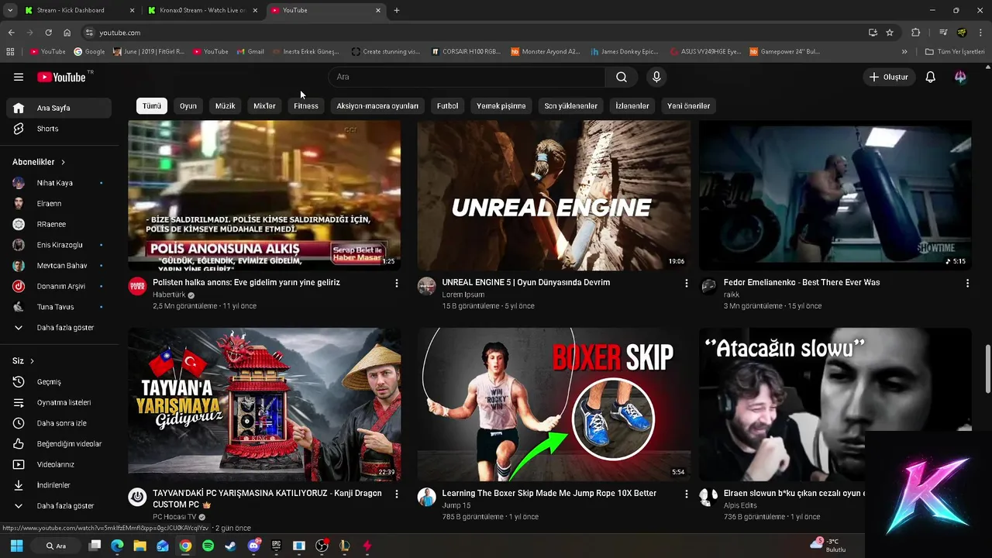Open Tayvan'a Yarışmaya Gidiyoruz thumbnail
Image resolution: width=992 pixels, height=558 pixels.
(x=264, y=404)
